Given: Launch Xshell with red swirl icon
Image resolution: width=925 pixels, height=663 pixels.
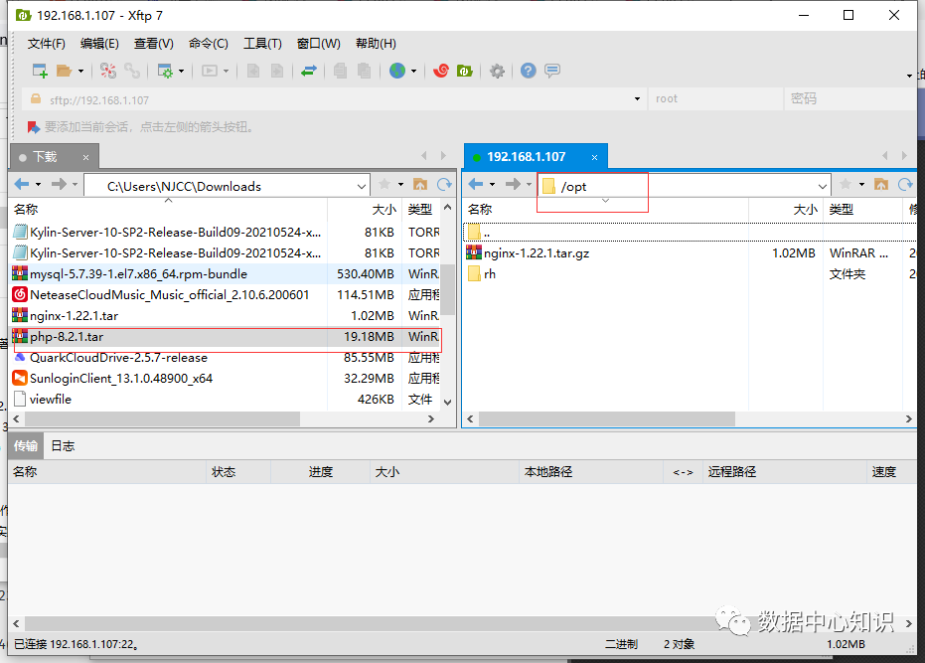Looking at the screenshot, I should point(441,71).
